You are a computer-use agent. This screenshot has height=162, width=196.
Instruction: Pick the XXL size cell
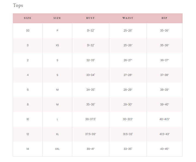coord(57,149)
